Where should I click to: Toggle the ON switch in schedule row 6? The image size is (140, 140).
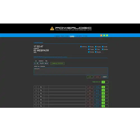(x=105, y=103)
